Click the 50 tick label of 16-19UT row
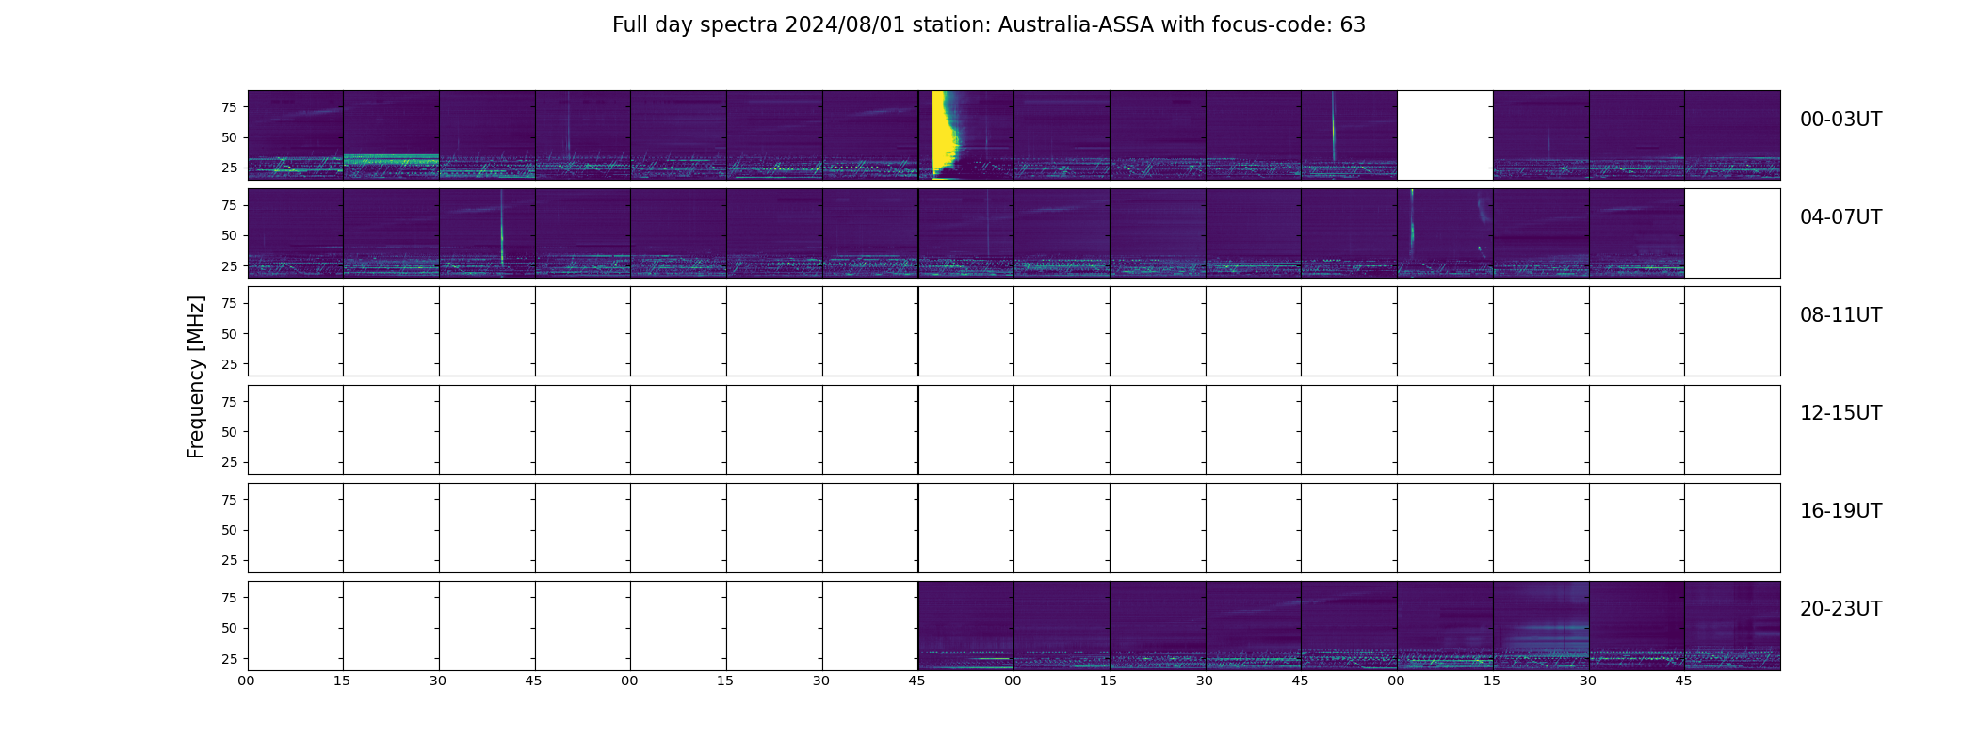 coord(229,530)
